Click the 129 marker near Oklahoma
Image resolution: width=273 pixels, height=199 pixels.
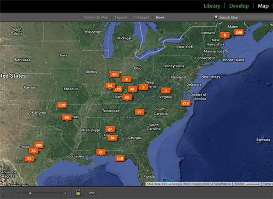click(62, 105)
